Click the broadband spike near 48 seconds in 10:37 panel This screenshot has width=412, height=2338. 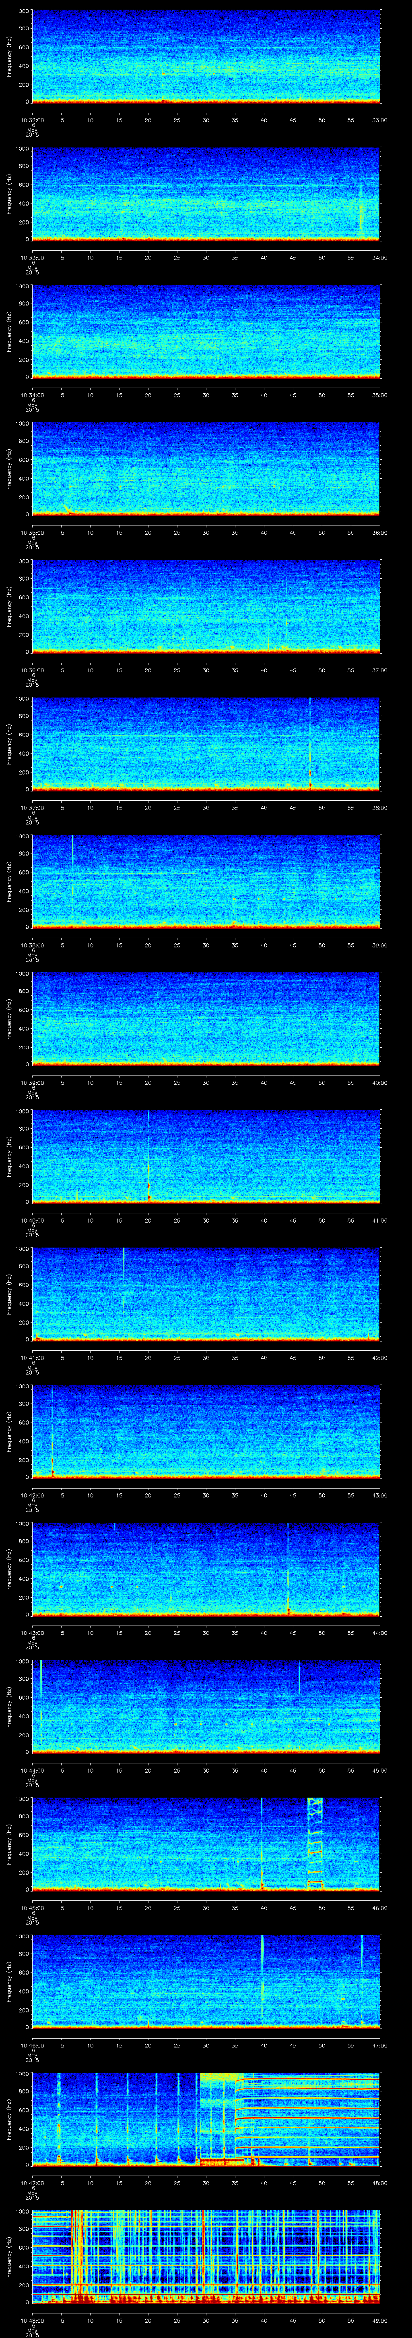click(310, 743)
